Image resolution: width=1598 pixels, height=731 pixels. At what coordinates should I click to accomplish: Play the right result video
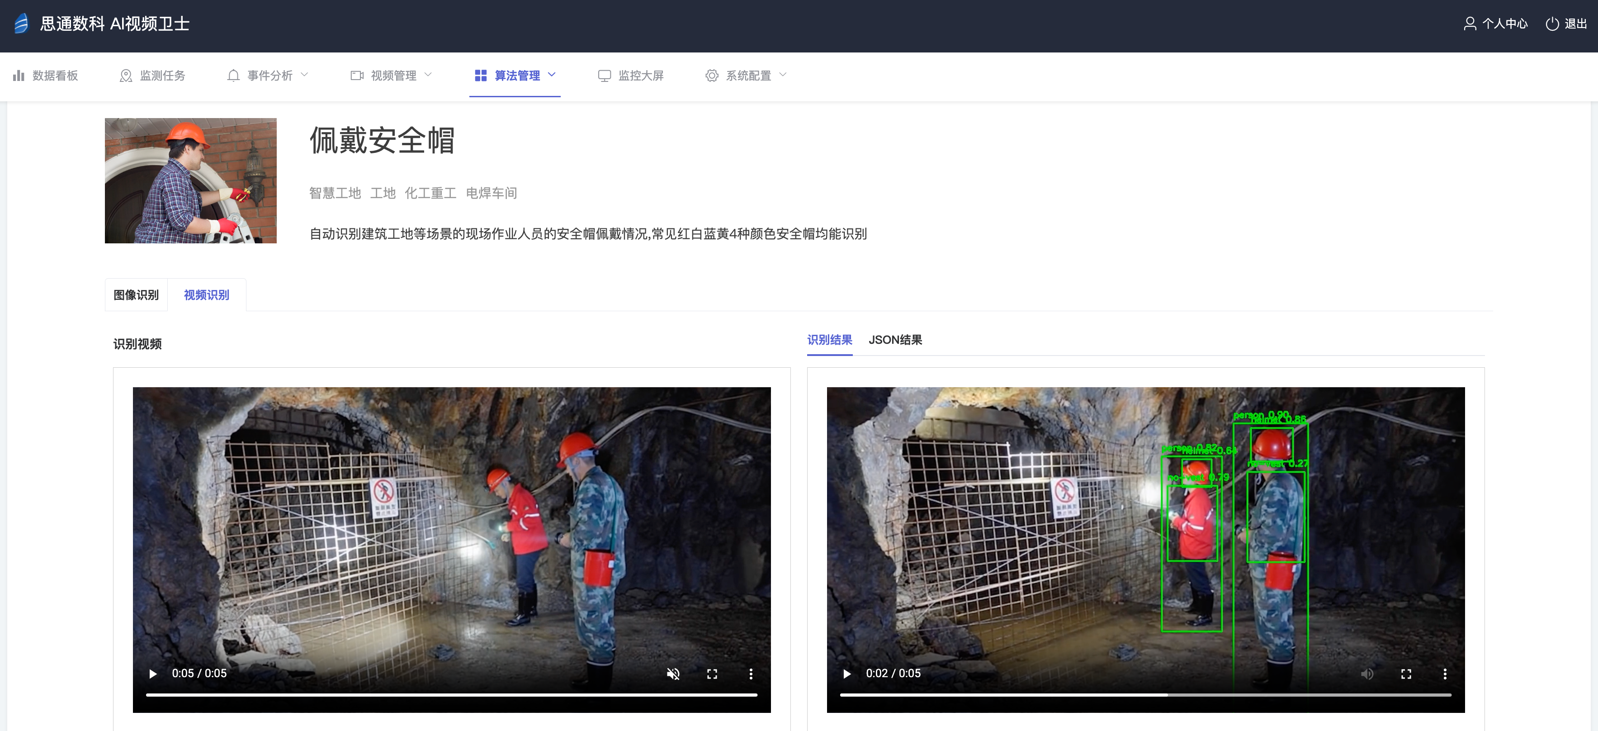[x=847, y=673]
